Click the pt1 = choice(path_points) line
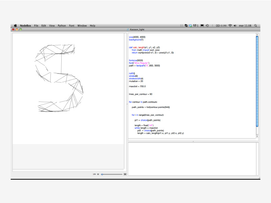 147,120
